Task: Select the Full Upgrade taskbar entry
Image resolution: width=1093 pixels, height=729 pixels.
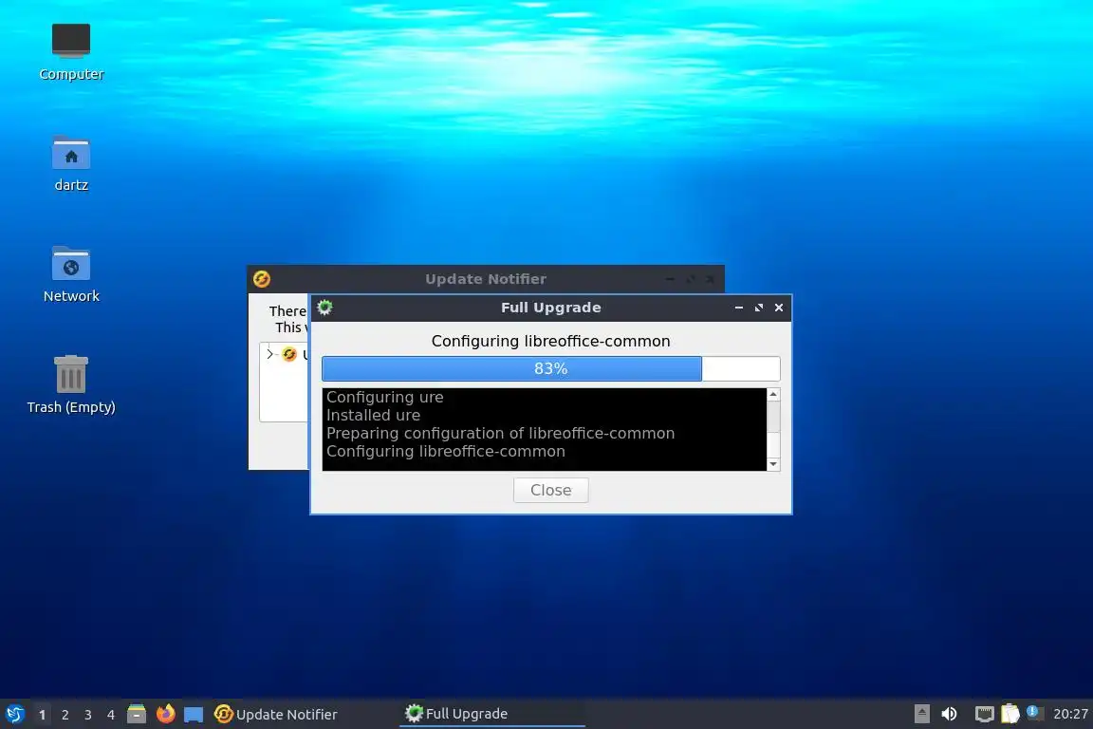Action: [x=492, y=714]
